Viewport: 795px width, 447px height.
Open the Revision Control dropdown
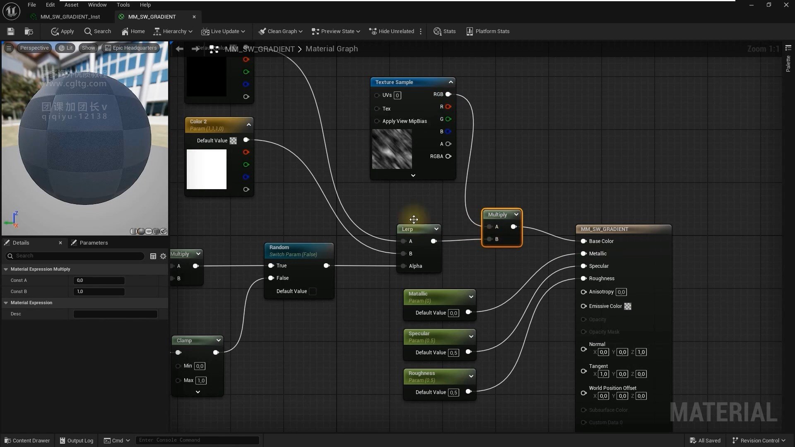pyautogui.click(x=759, y=440)
